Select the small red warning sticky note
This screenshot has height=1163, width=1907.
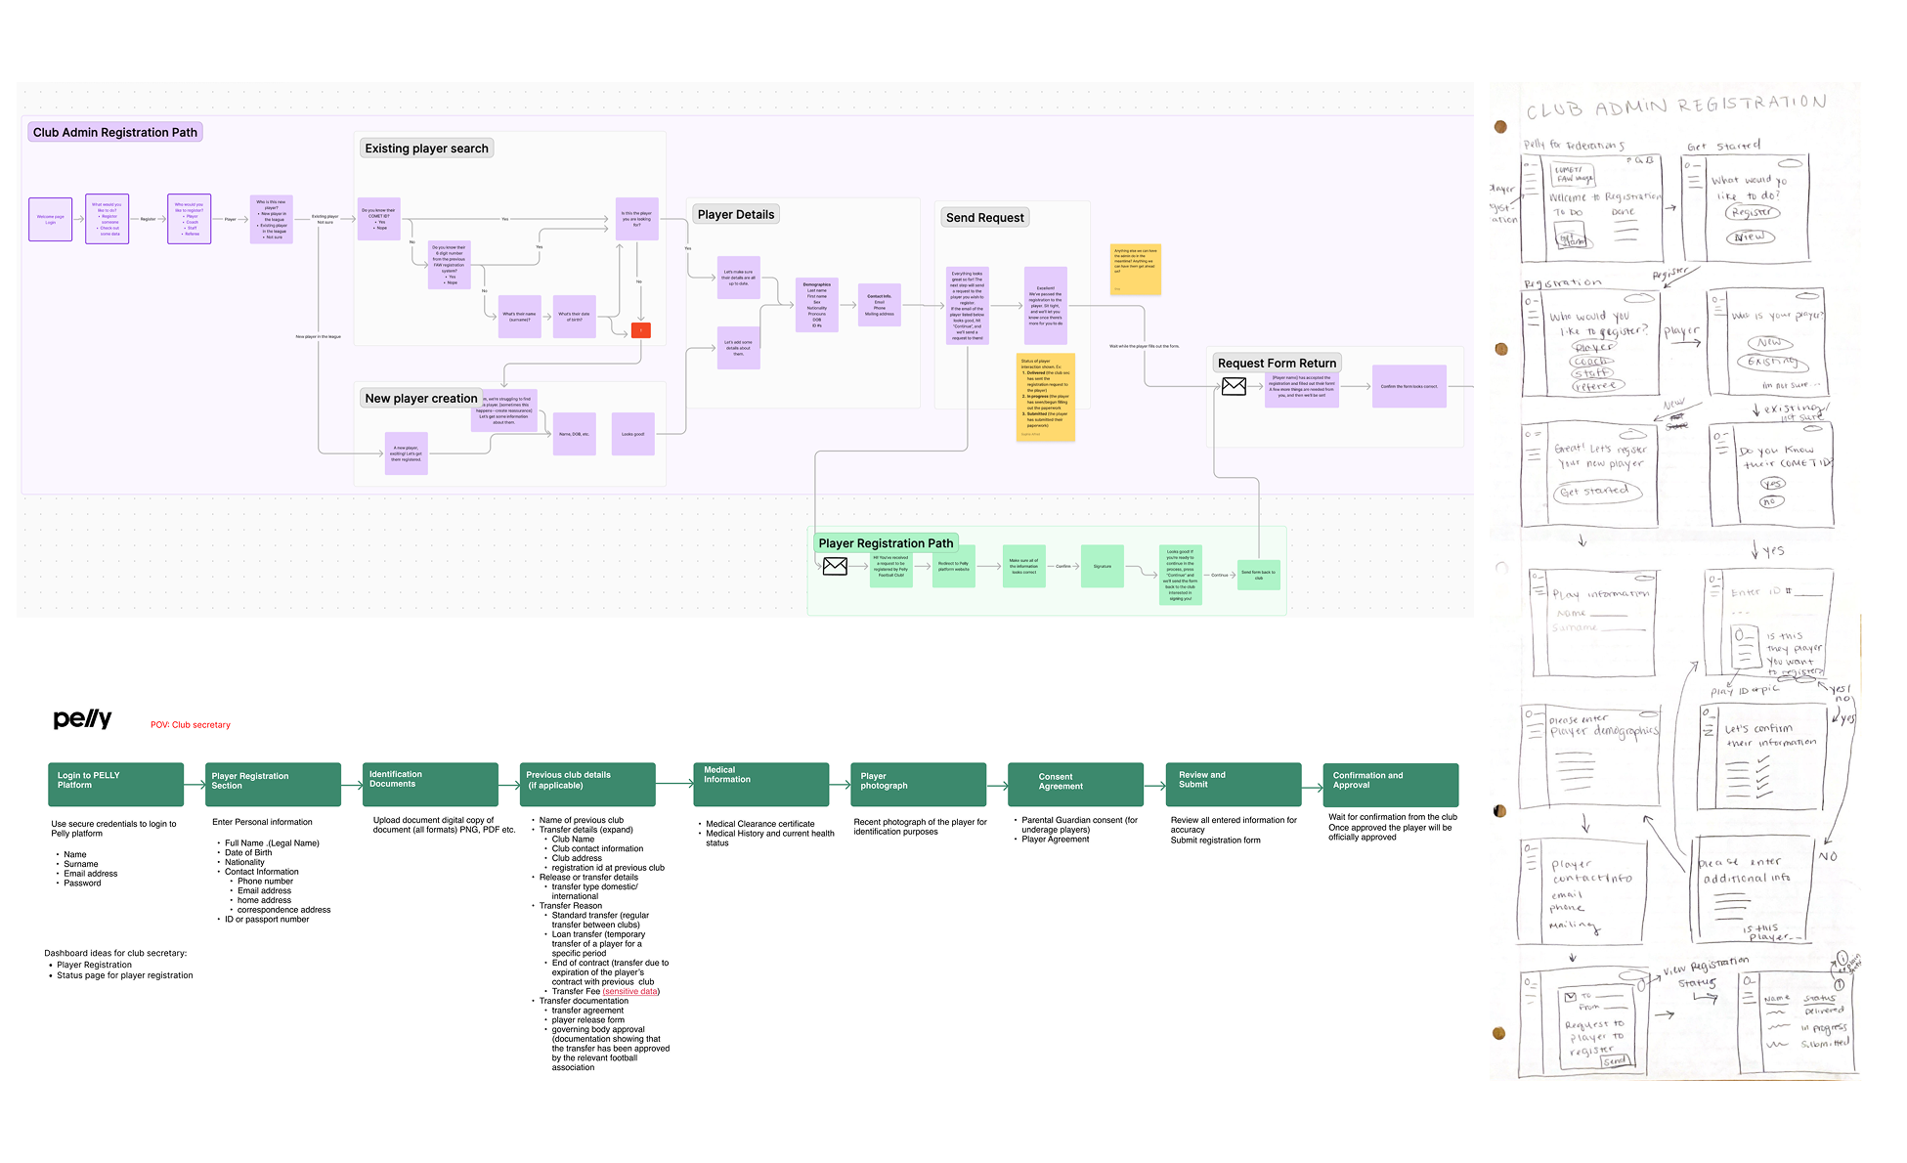point(640,330)
